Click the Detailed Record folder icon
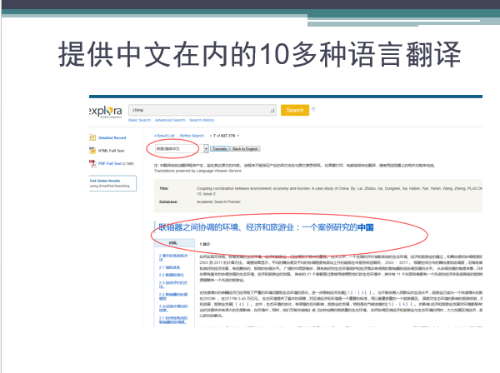Screen dimensions: 500x373 92,137
